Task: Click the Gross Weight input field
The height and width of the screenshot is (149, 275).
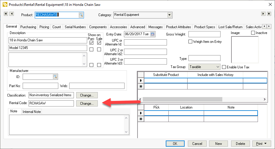Action: coord(204,34)
